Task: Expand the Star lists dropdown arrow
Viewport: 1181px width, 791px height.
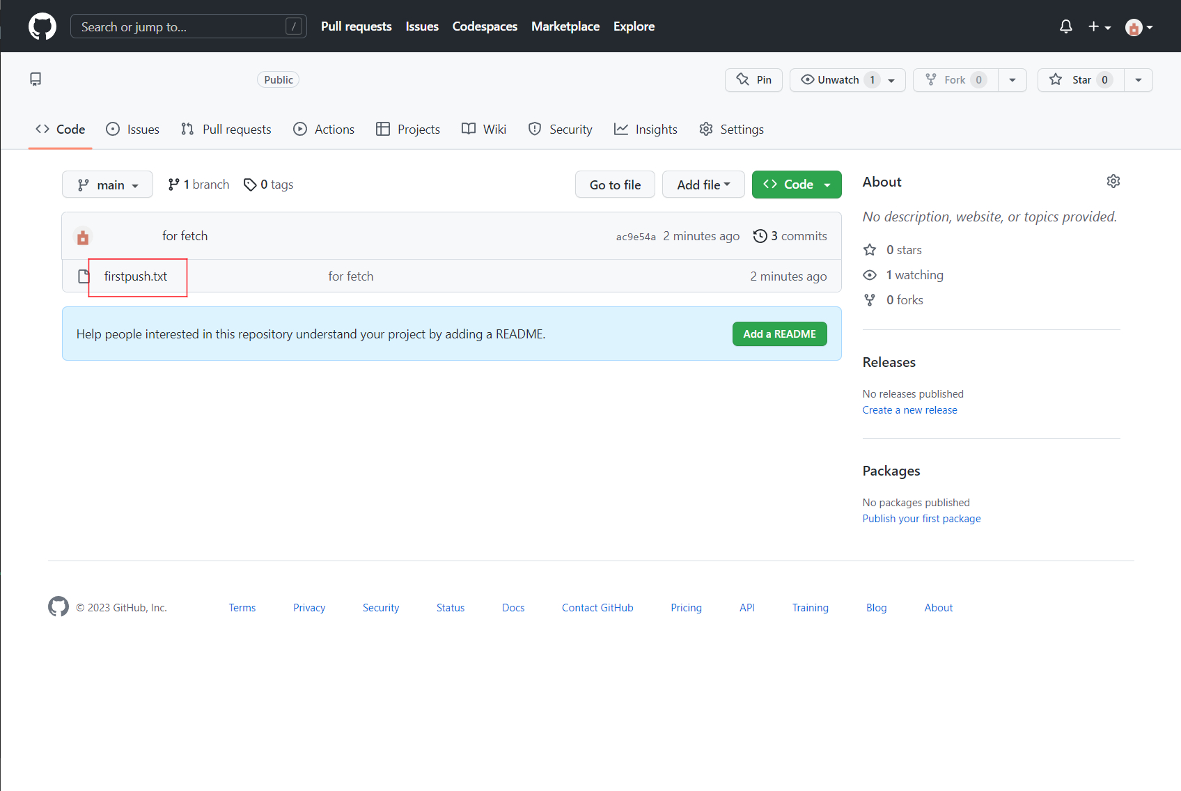Action: pyautogui.click(x=1139, y=80)
